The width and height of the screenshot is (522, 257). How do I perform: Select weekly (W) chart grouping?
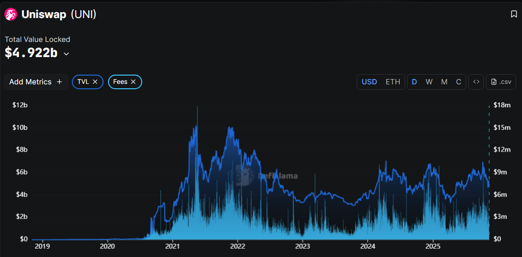coord(429,82)
